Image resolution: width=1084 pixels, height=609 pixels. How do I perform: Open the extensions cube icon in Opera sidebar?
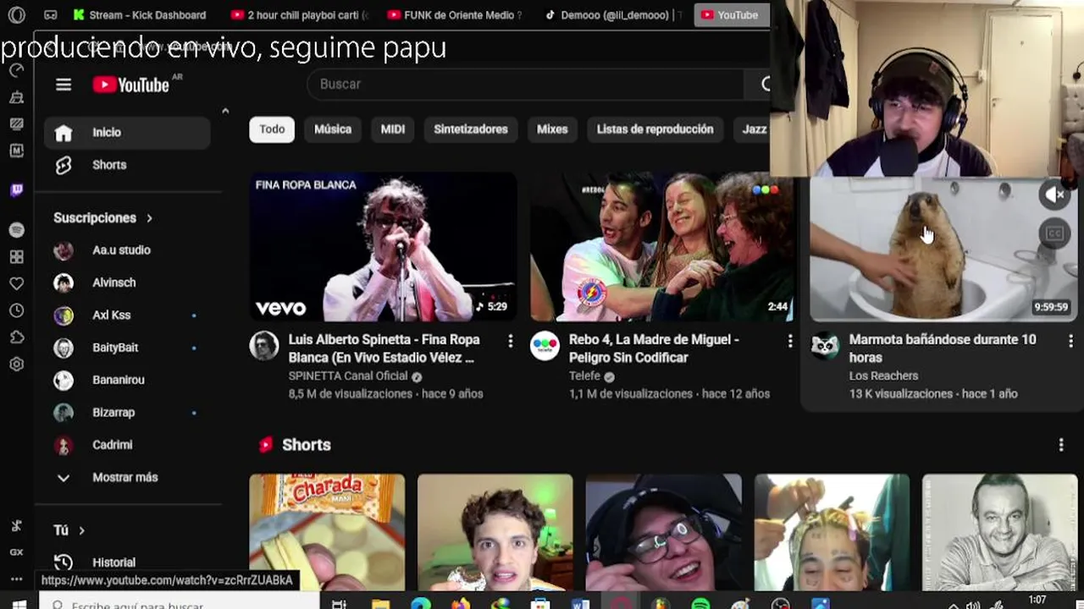point(16,337)
